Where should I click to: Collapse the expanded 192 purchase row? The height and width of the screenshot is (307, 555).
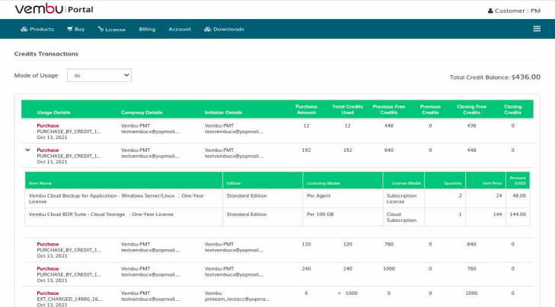[27, 150]
